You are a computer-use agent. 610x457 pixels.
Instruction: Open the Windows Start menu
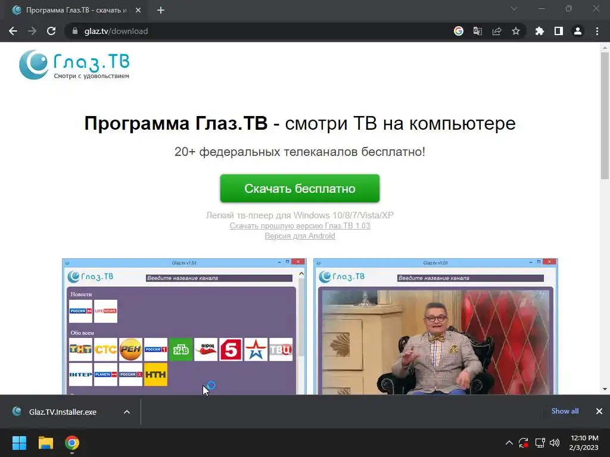19,443
